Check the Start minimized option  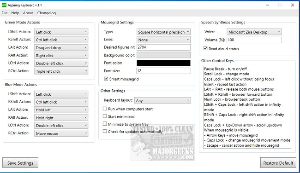(105, 116)
